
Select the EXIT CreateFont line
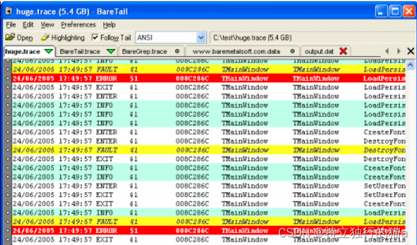pyautogui.click(x=209, y=204)
